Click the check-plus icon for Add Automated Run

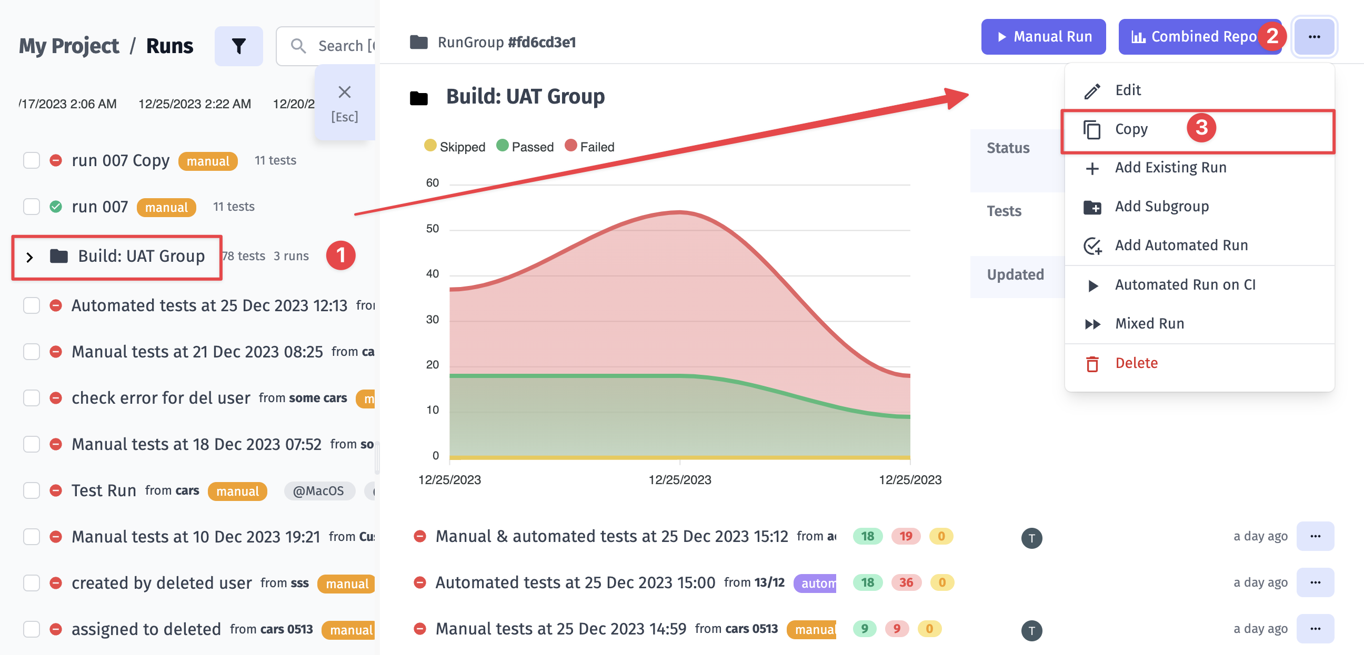coord(1092,245)
